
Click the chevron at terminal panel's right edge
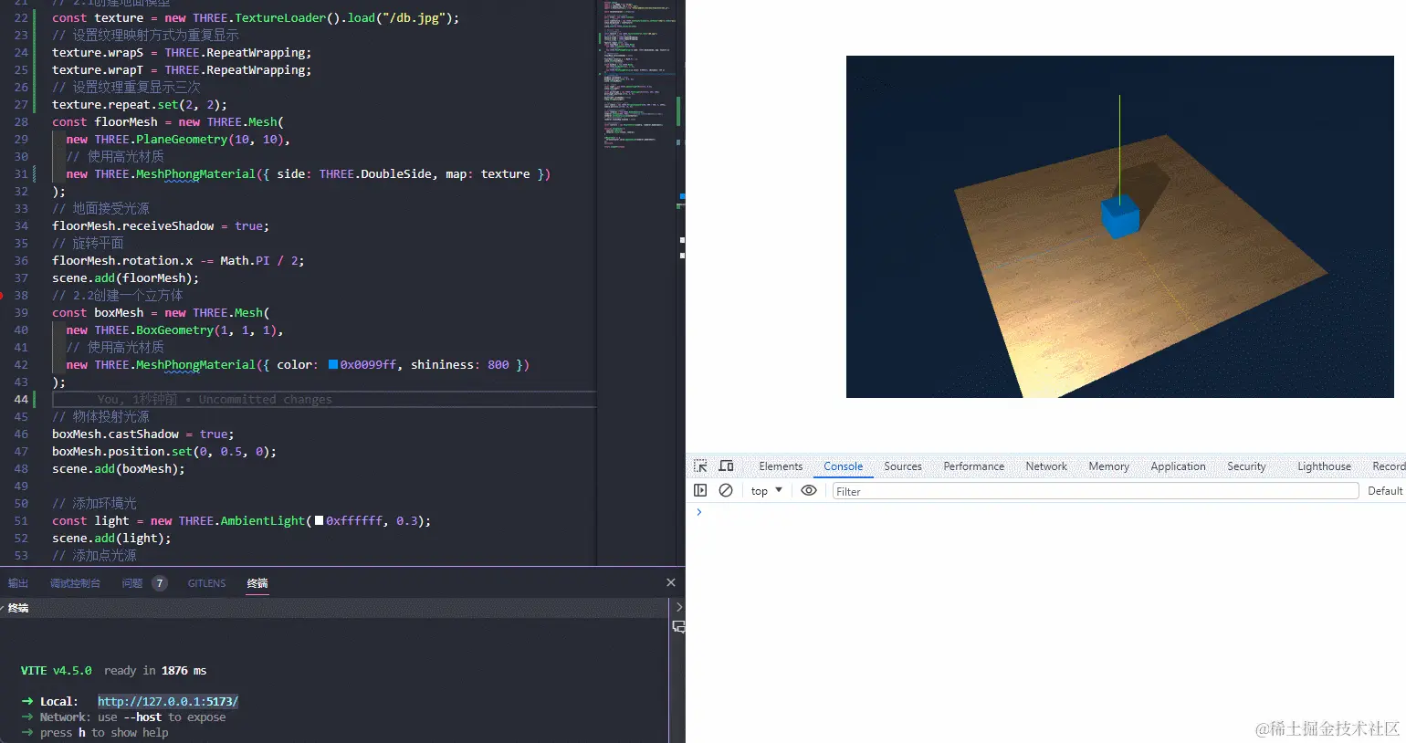tap(678, 607)
